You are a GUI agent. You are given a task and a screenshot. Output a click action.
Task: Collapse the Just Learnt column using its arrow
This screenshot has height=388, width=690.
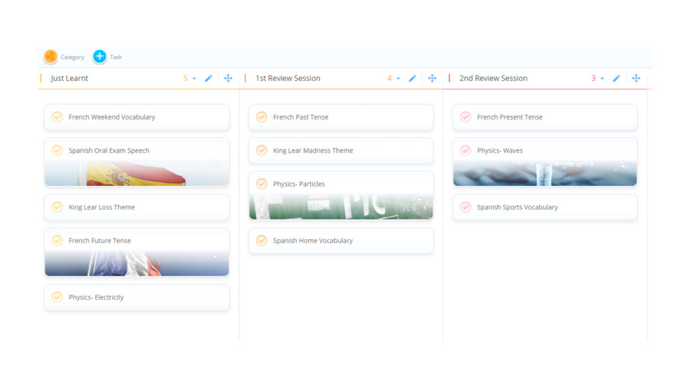[x=195, y=78]
